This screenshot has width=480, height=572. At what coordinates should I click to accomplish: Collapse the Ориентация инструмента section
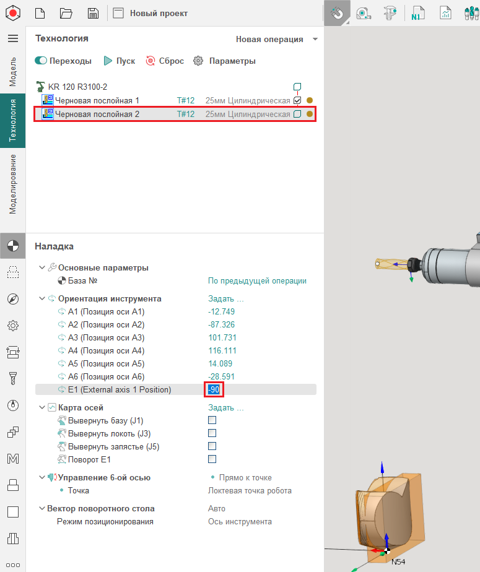pyautogui.click(x=42, y=299)
